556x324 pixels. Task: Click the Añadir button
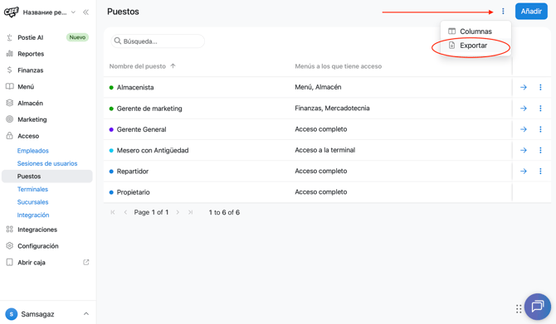pos(531,12)
